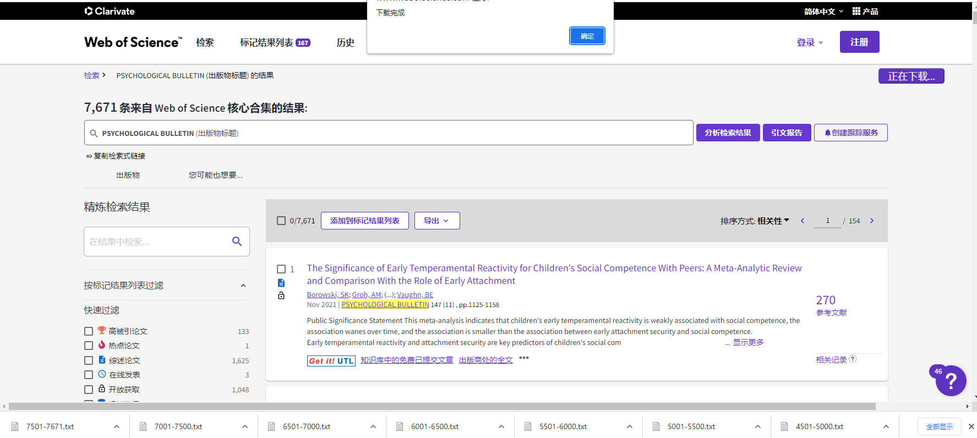Click the Web of Science logo
Screen dimensions: 977x438
pos(133,42)
